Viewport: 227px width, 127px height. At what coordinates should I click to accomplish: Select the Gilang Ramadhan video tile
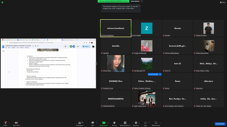pyautogui.click(x=209, y=46)
